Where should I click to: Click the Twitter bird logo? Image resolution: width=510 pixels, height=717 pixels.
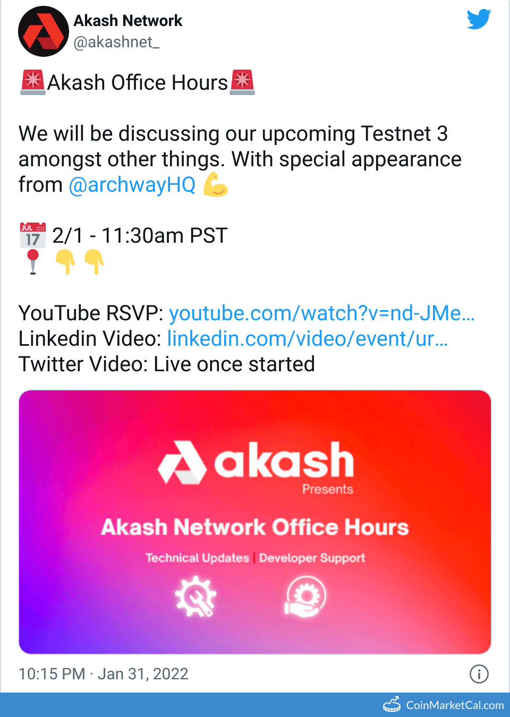pos(479,20)
